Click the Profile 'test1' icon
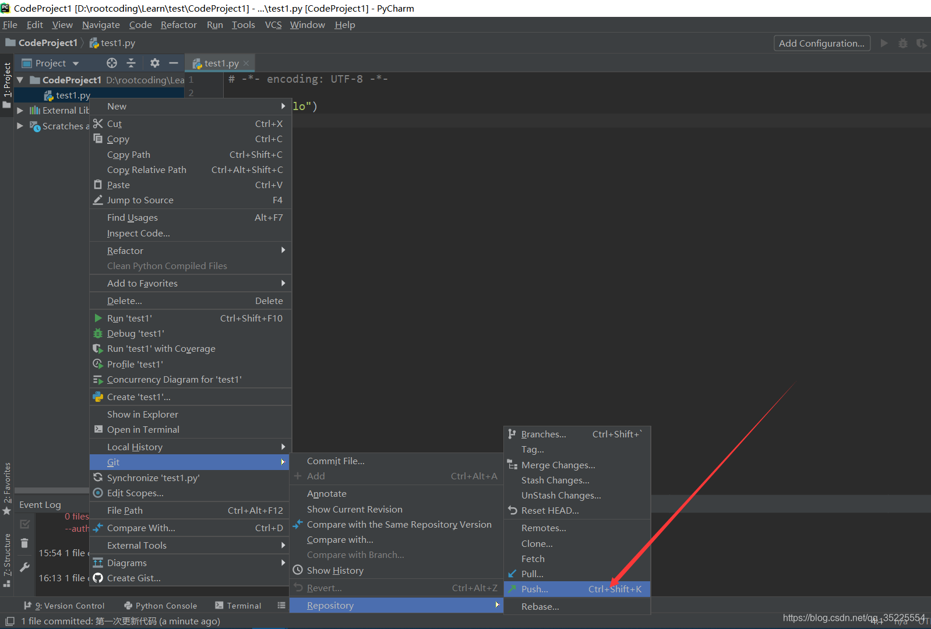 pyautogui.click(x=98, y=364)
